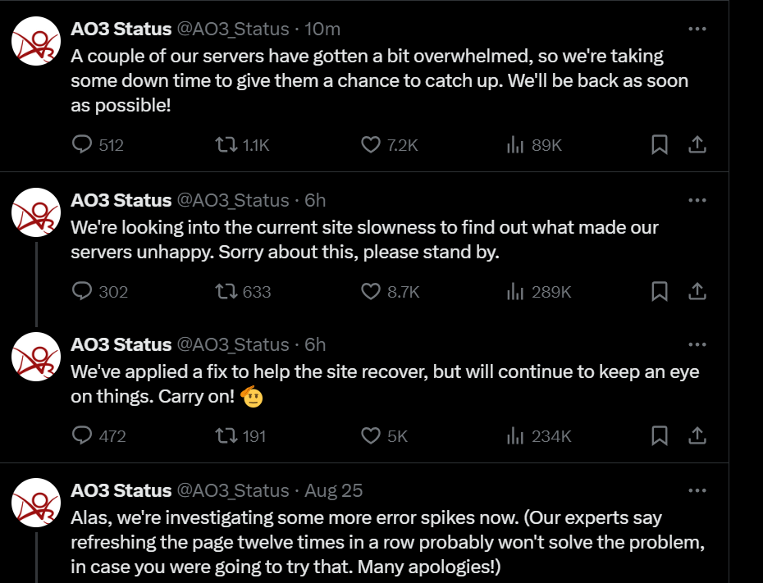The height and width of the screenshot is (583, 763).
Task: View analytics on the applied fix tweet
Action: 514,436
